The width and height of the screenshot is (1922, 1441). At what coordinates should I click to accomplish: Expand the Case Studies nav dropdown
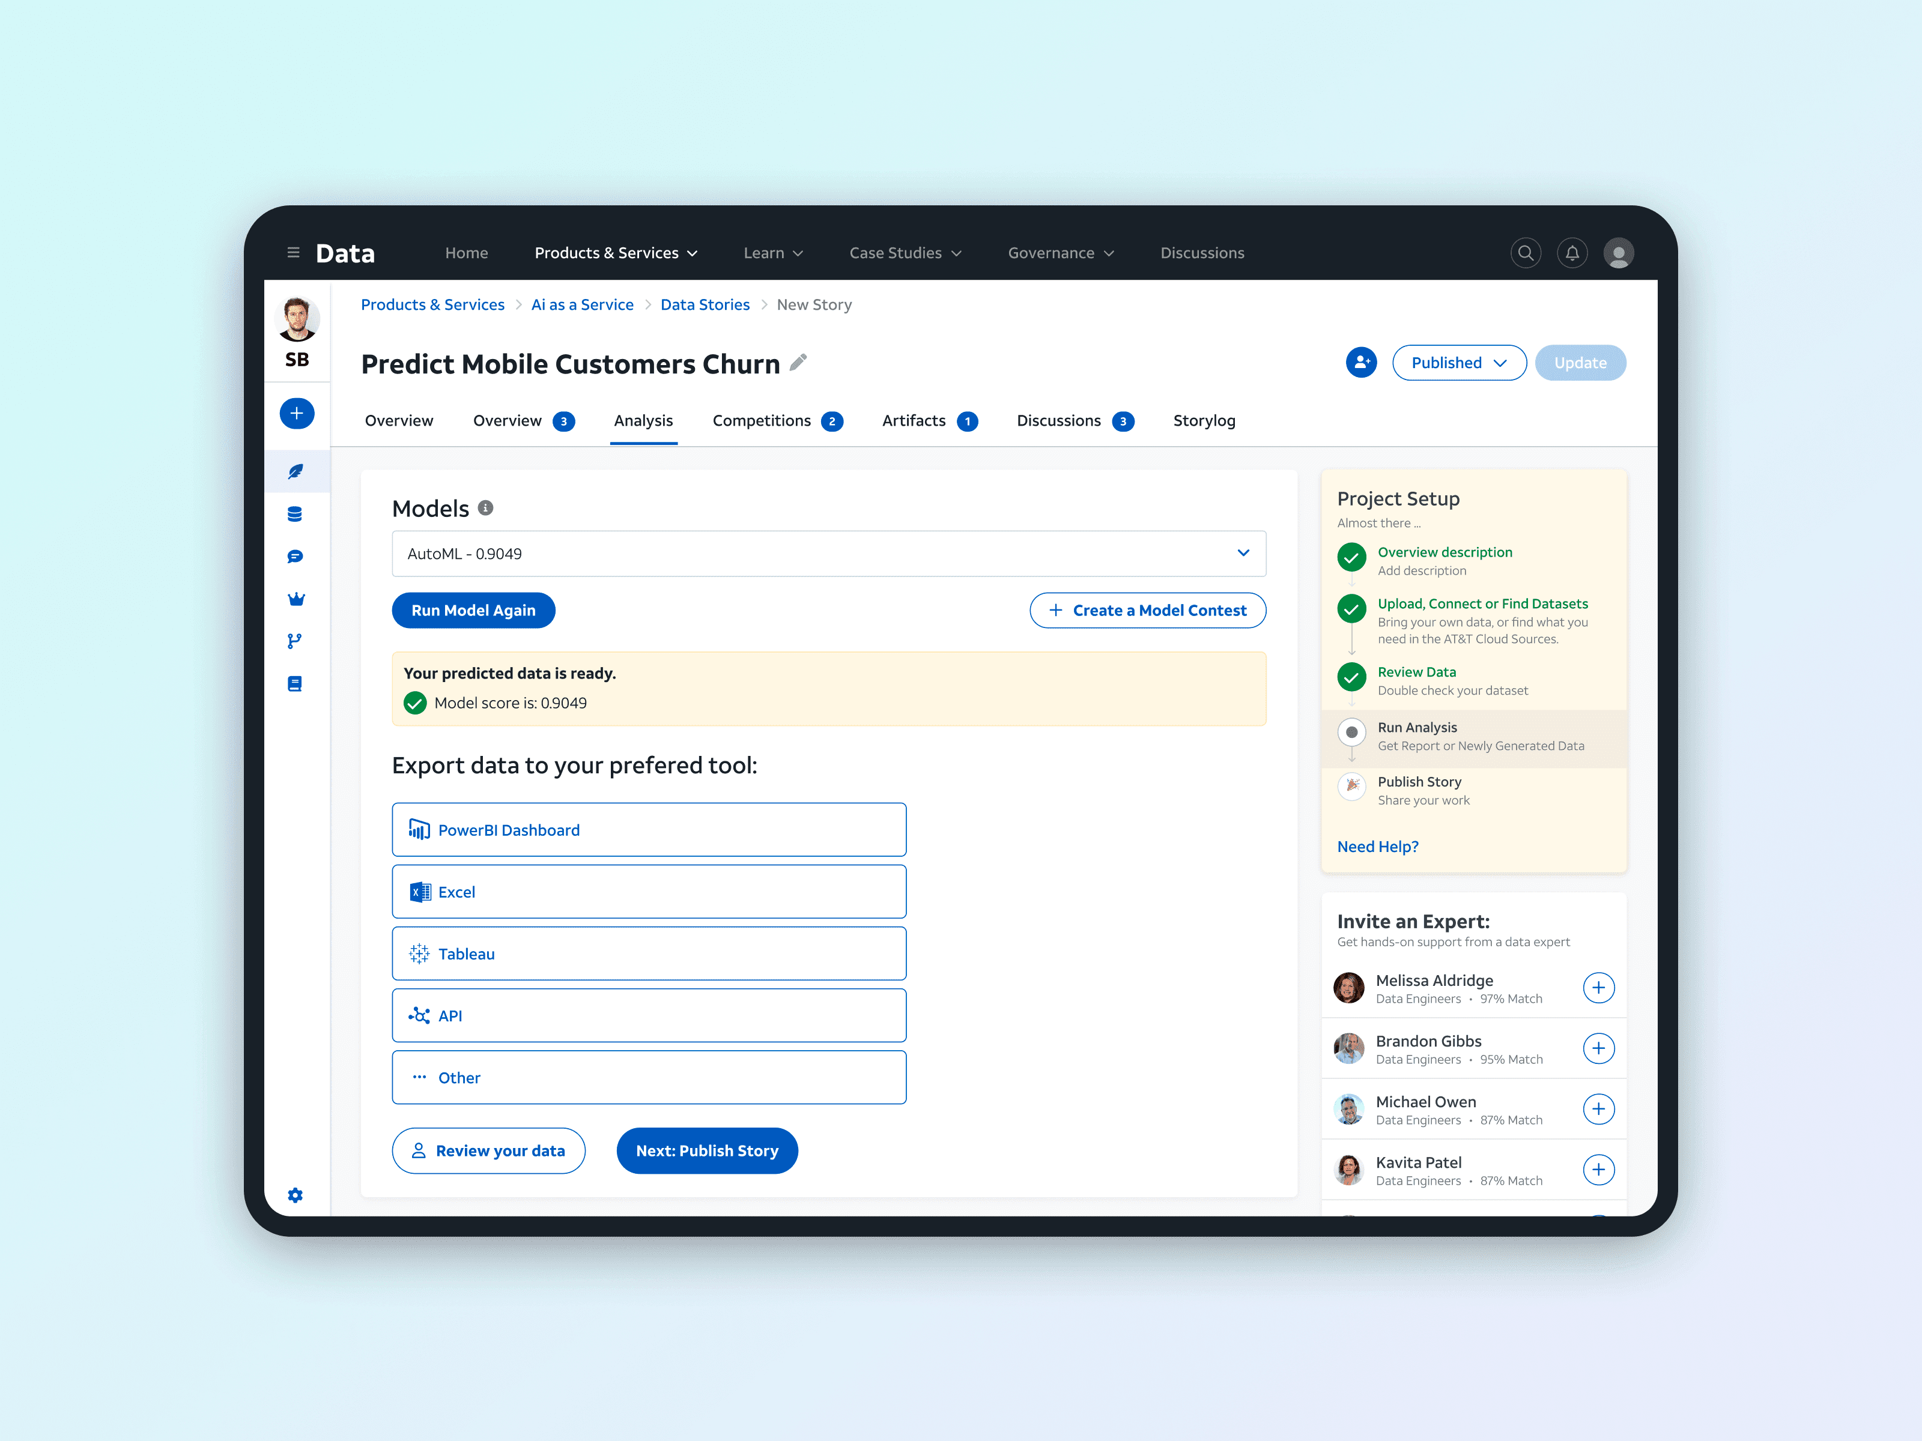point(905,253)
